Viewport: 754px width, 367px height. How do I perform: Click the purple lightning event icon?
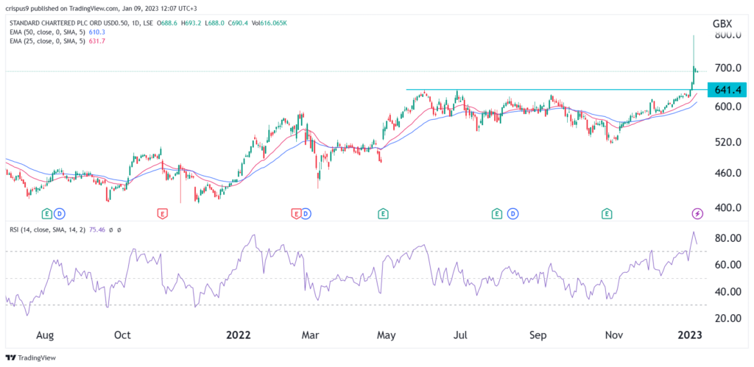click(x=697, y=213)
